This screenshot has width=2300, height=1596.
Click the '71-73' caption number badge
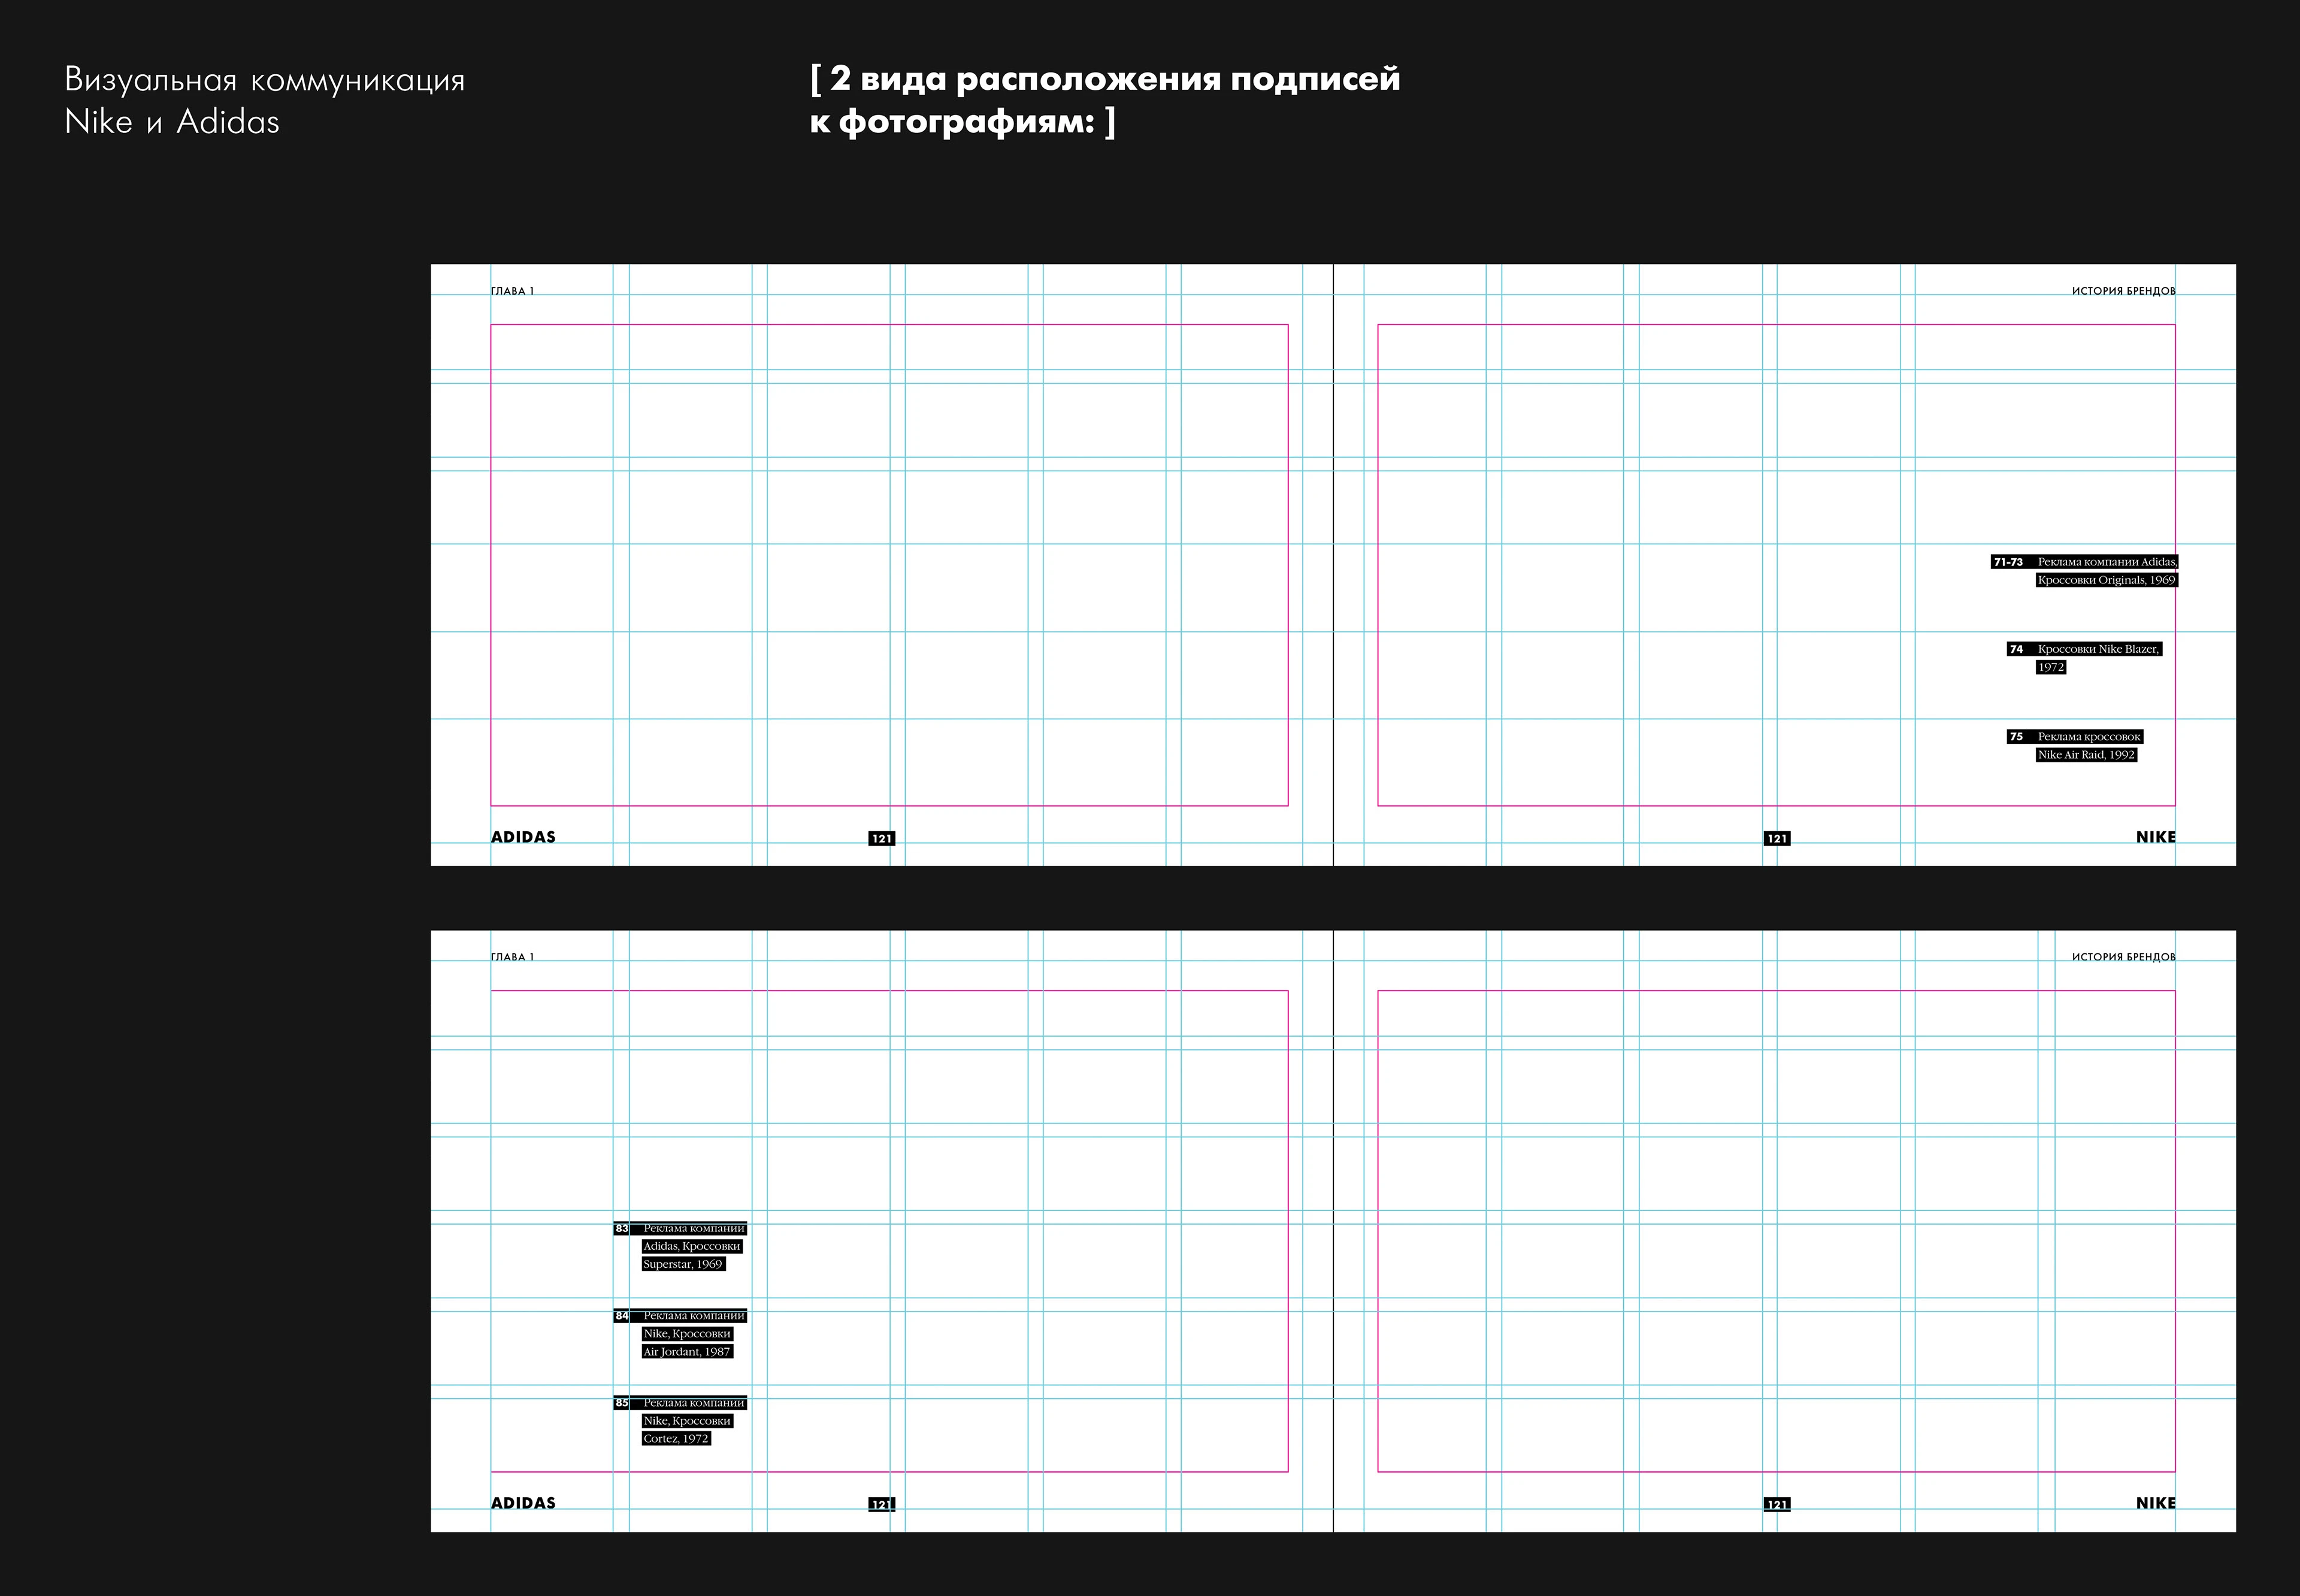click(x=2008, y=562)
